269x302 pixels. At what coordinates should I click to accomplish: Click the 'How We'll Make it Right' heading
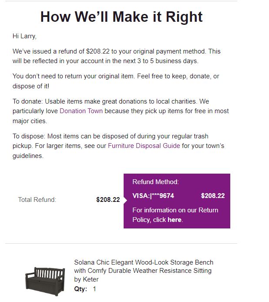121,17
